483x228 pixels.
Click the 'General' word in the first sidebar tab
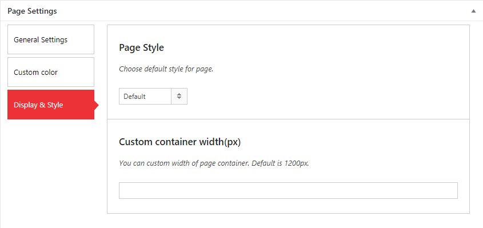(26, 40)
